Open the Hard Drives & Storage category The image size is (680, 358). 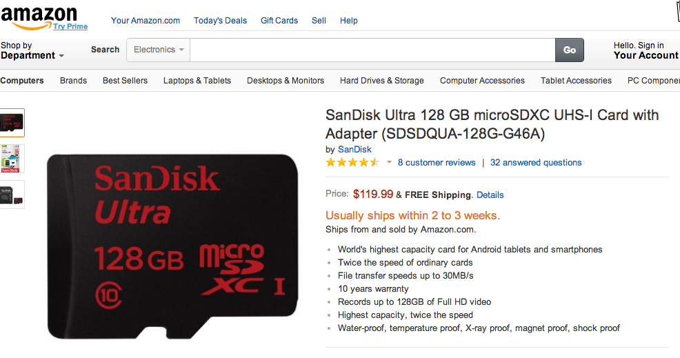pos(382,81)
